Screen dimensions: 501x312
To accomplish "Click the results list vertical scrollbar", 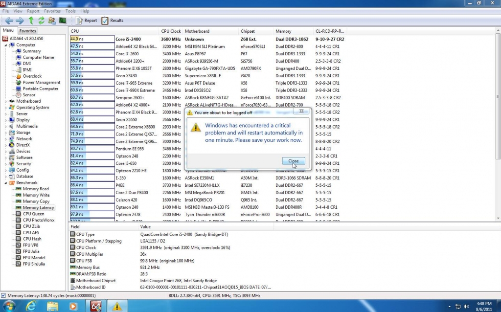I will (498, 122).
